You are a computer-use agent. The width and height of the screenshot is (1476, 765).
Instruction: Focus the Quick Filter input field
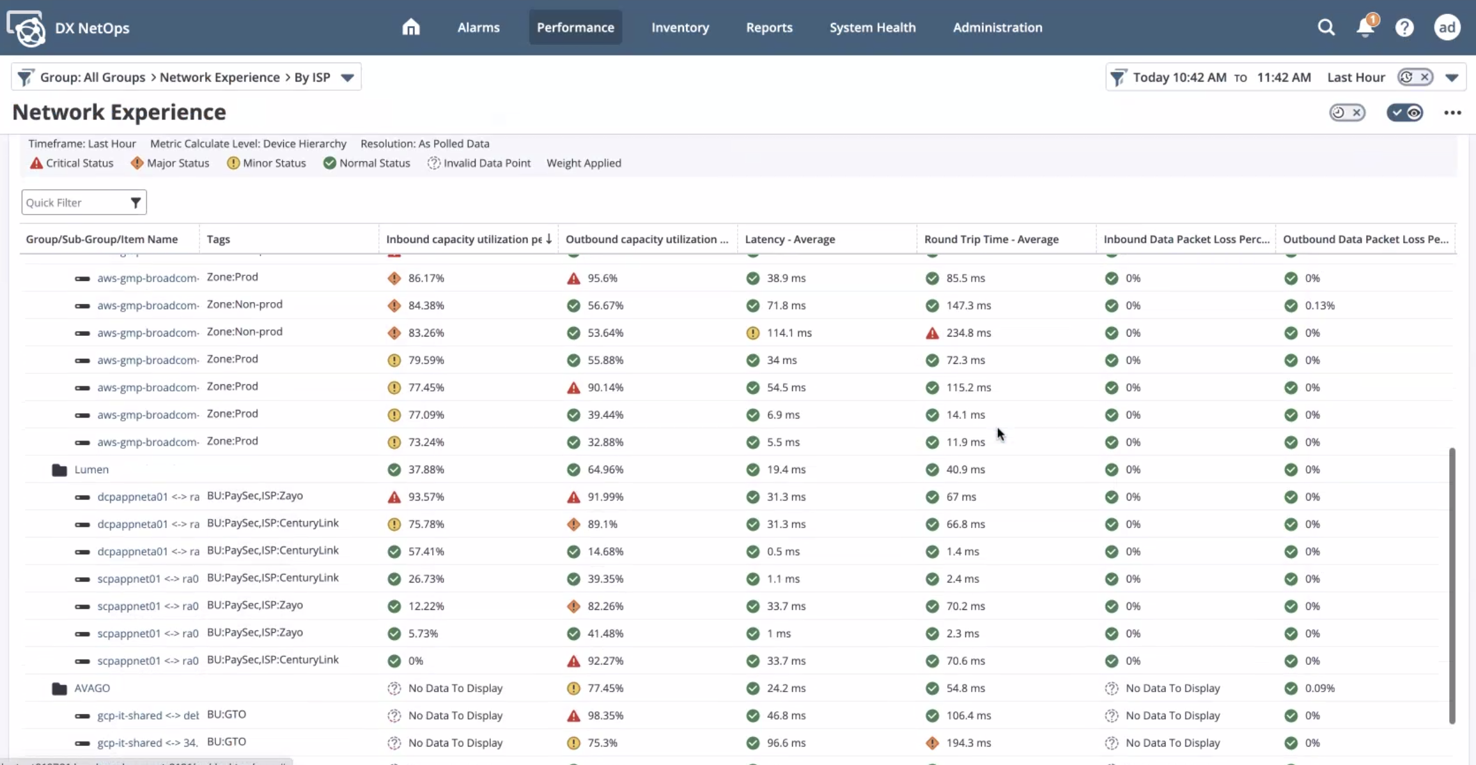pyautogui.click(x=74, y=202)
